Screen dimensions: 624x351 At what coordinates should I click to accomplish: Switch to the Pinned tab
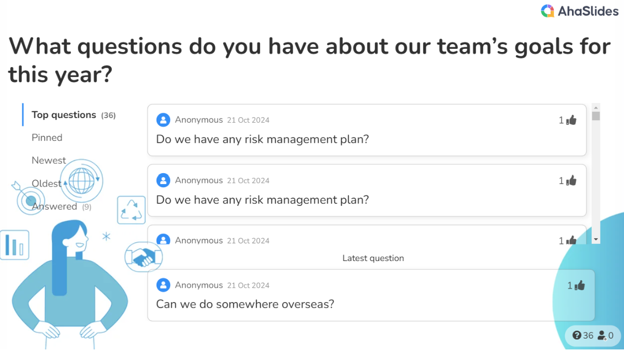point(47,138)
